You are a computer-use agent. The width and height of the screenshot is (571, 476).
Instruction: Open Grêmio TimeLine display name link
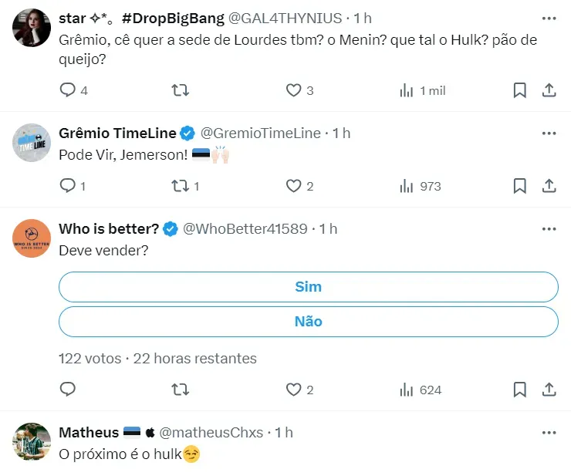[117, 133]
